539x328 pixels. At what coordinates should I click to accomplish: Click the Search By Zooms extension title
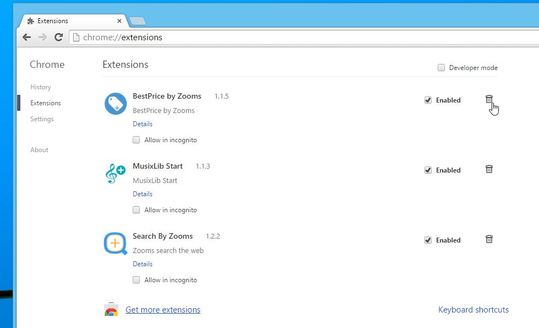[x=162, y=236]
